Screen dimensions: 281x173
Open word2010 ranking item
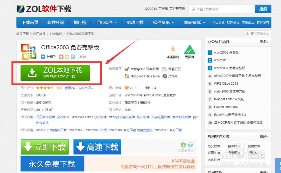(221, 60)
